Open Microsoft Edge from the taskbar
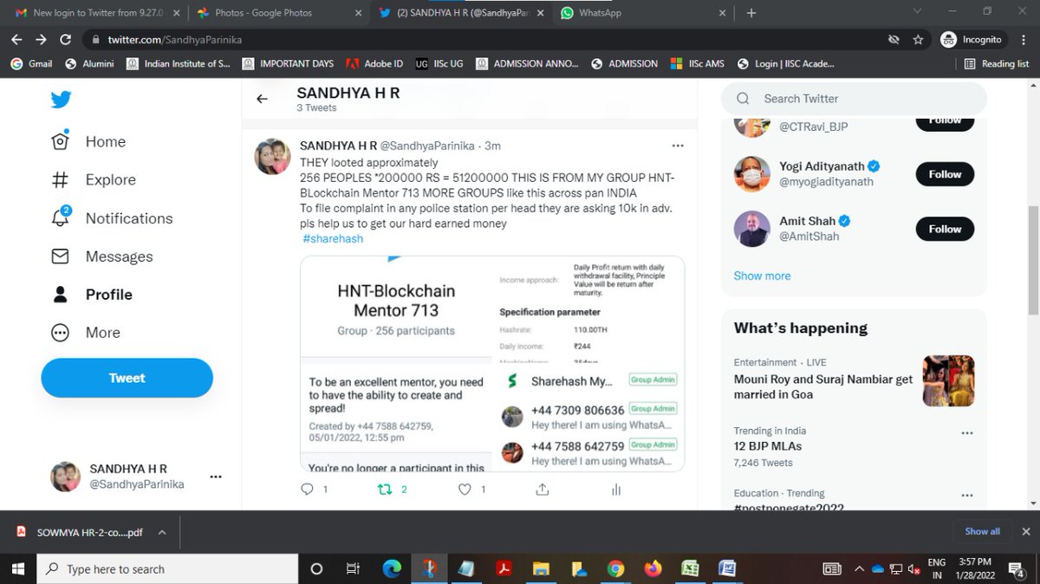 pyautogui.click(x=392, y=569)
